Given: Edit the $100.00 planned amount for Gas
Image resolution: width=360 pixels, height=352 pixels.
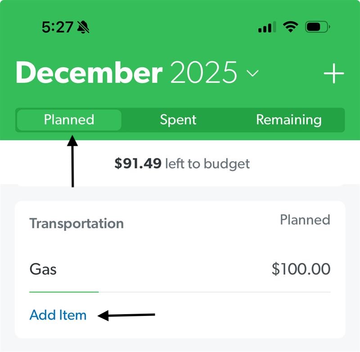Looking at the screenshot, I should pos(301,269).
